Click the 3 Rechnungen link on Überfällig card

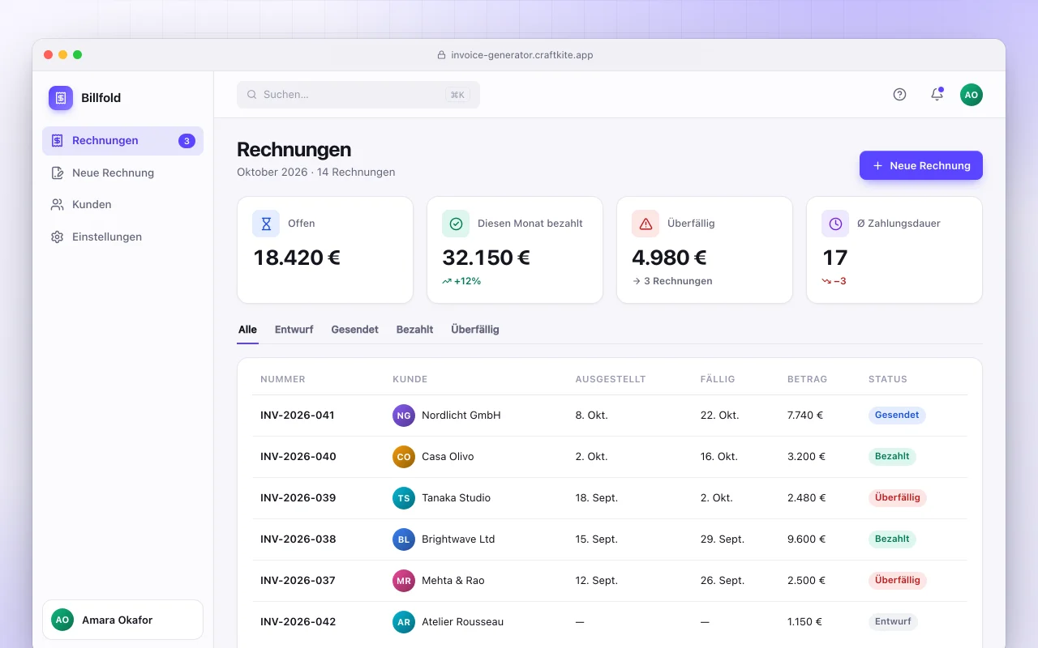(x=672, y=281)
